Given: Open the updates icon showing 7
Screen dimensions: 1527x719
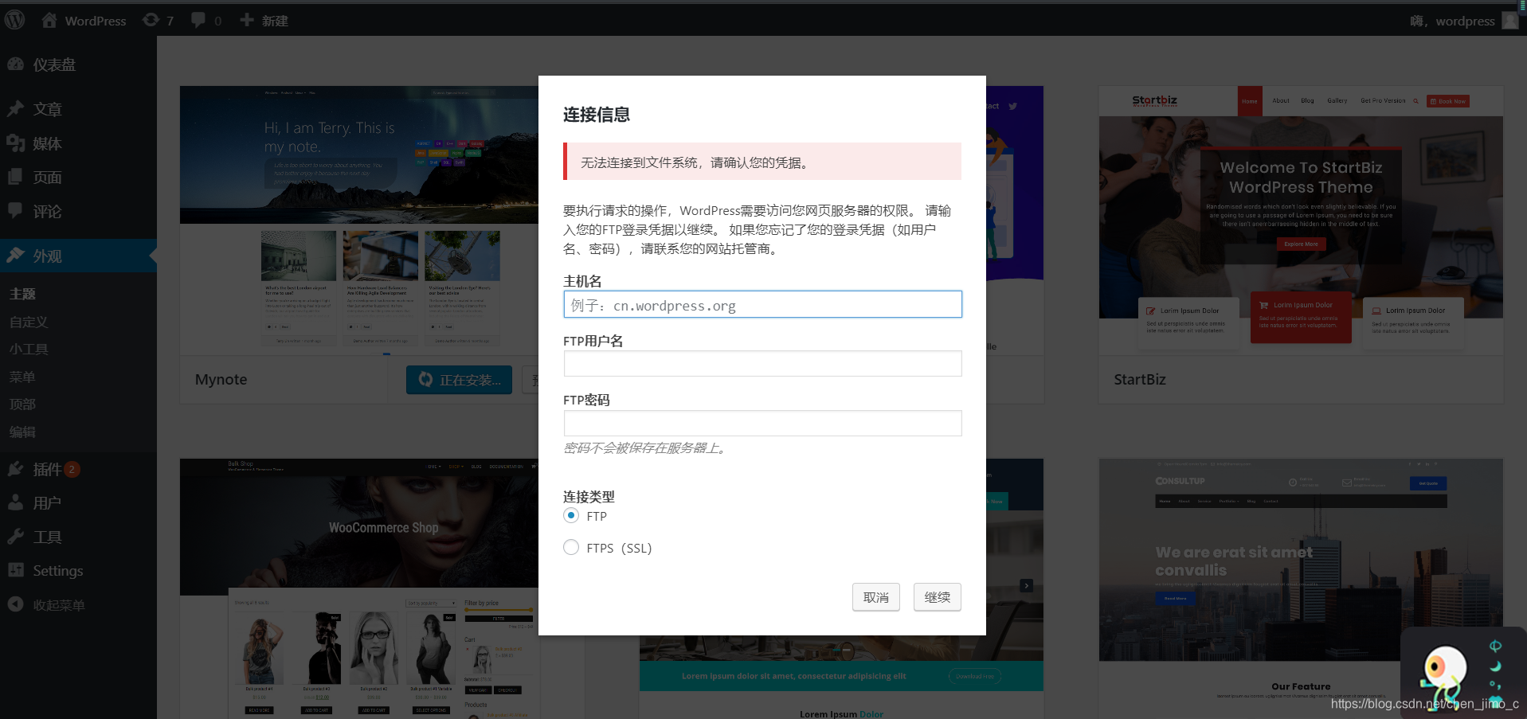Looking at the screenshot, I should [158, 21].
